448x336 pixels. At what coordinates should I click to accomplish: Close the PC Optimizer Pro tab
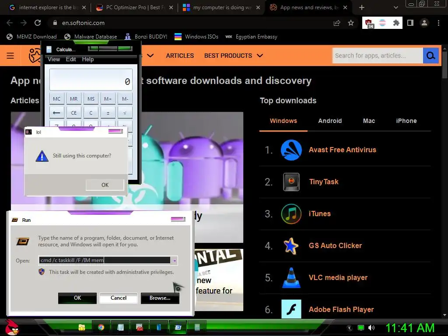tap(171, 8)
